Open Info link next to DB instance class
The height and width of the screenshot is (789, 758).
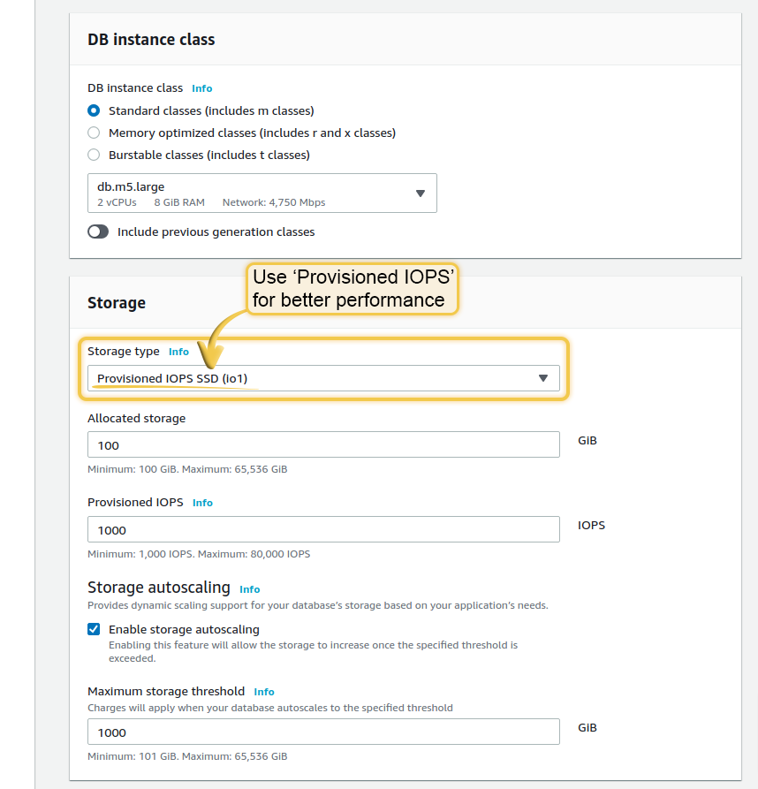point(201,88)
